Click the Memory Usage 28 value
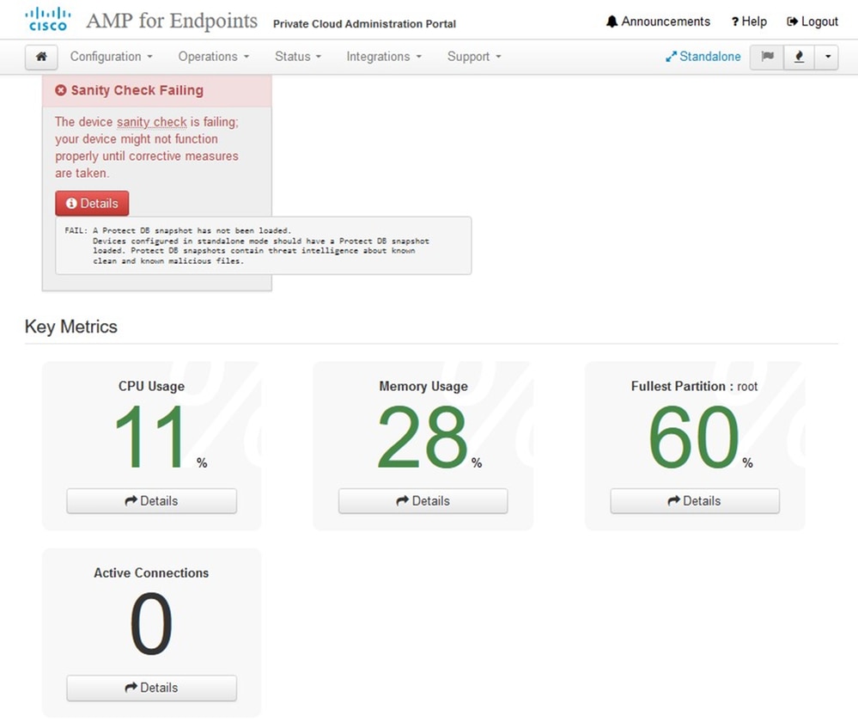 423,437
